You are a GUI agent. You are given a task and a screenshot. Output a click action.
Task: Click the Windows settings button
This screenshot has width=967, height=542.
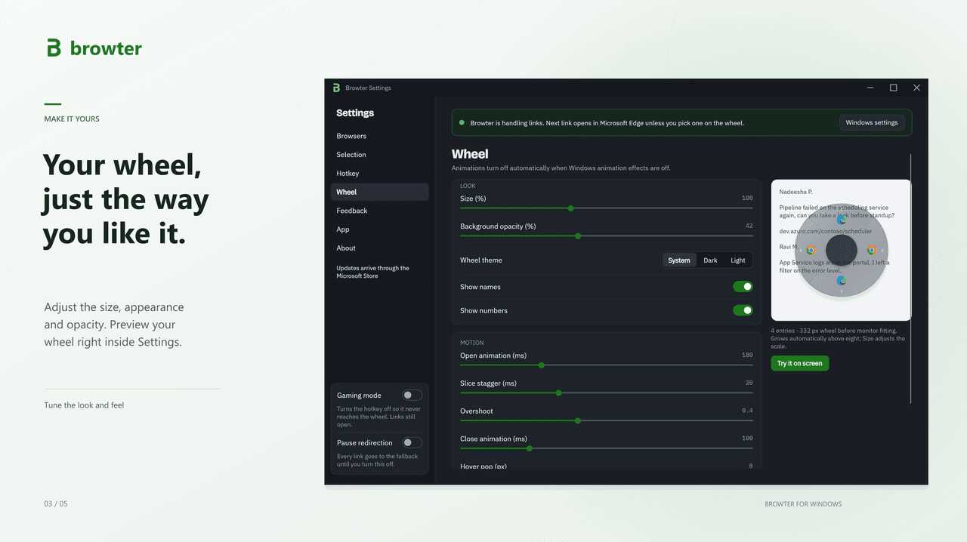pos(872,122)
